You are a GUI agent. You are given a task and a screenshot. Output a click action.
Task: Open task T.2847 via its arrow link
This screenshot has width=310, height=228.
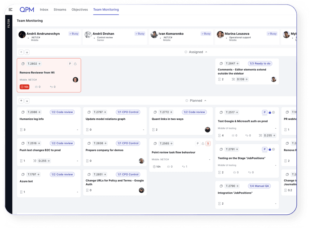[237, 63]
